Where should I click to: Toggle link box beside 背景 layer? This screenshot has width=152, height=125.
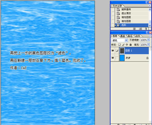tap(117, 58)
